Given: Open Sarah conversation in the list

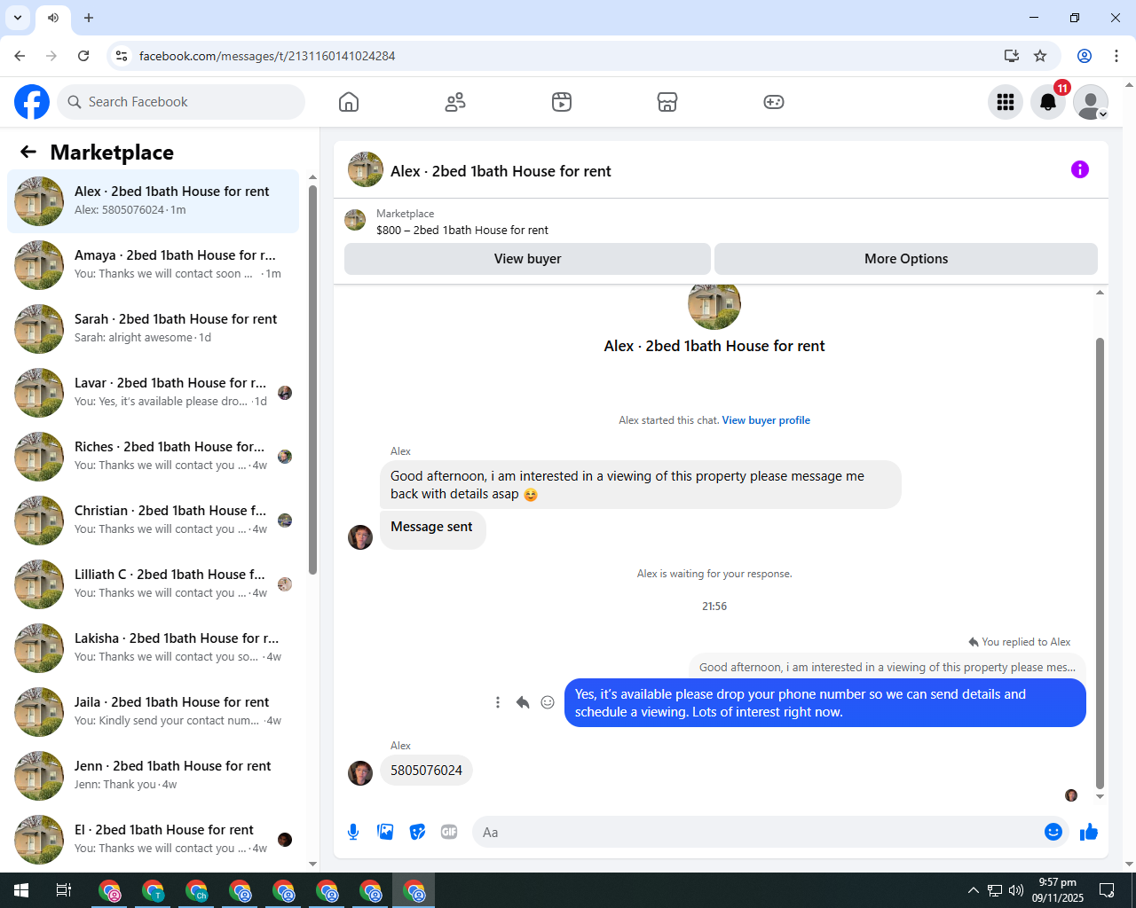Looking at the screenshot, I should pyautogui.click(x=154, y=329).
